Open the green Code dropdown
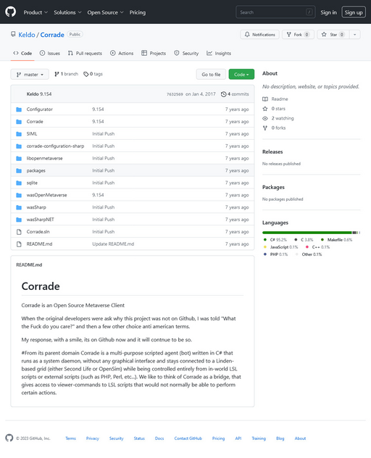Viewport: 371px width, 458px height. (241, 75)
